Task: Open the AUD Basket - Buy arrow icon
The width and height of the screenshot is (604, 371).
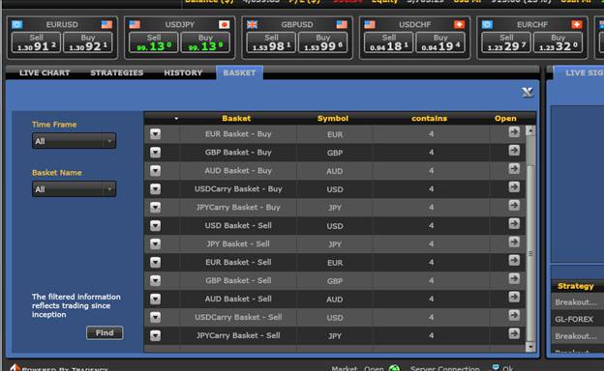Action: pos(514,169)
